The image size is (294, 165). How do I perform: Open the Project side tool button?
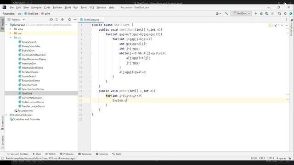[x=2, y=24]
